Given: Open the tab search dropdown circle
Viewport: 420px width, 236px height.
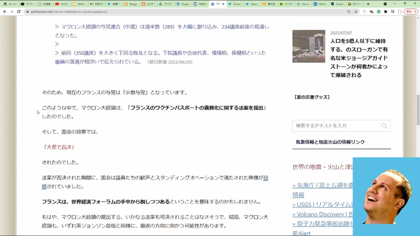Looking at the screenshot, I should [x=385, y=4].
